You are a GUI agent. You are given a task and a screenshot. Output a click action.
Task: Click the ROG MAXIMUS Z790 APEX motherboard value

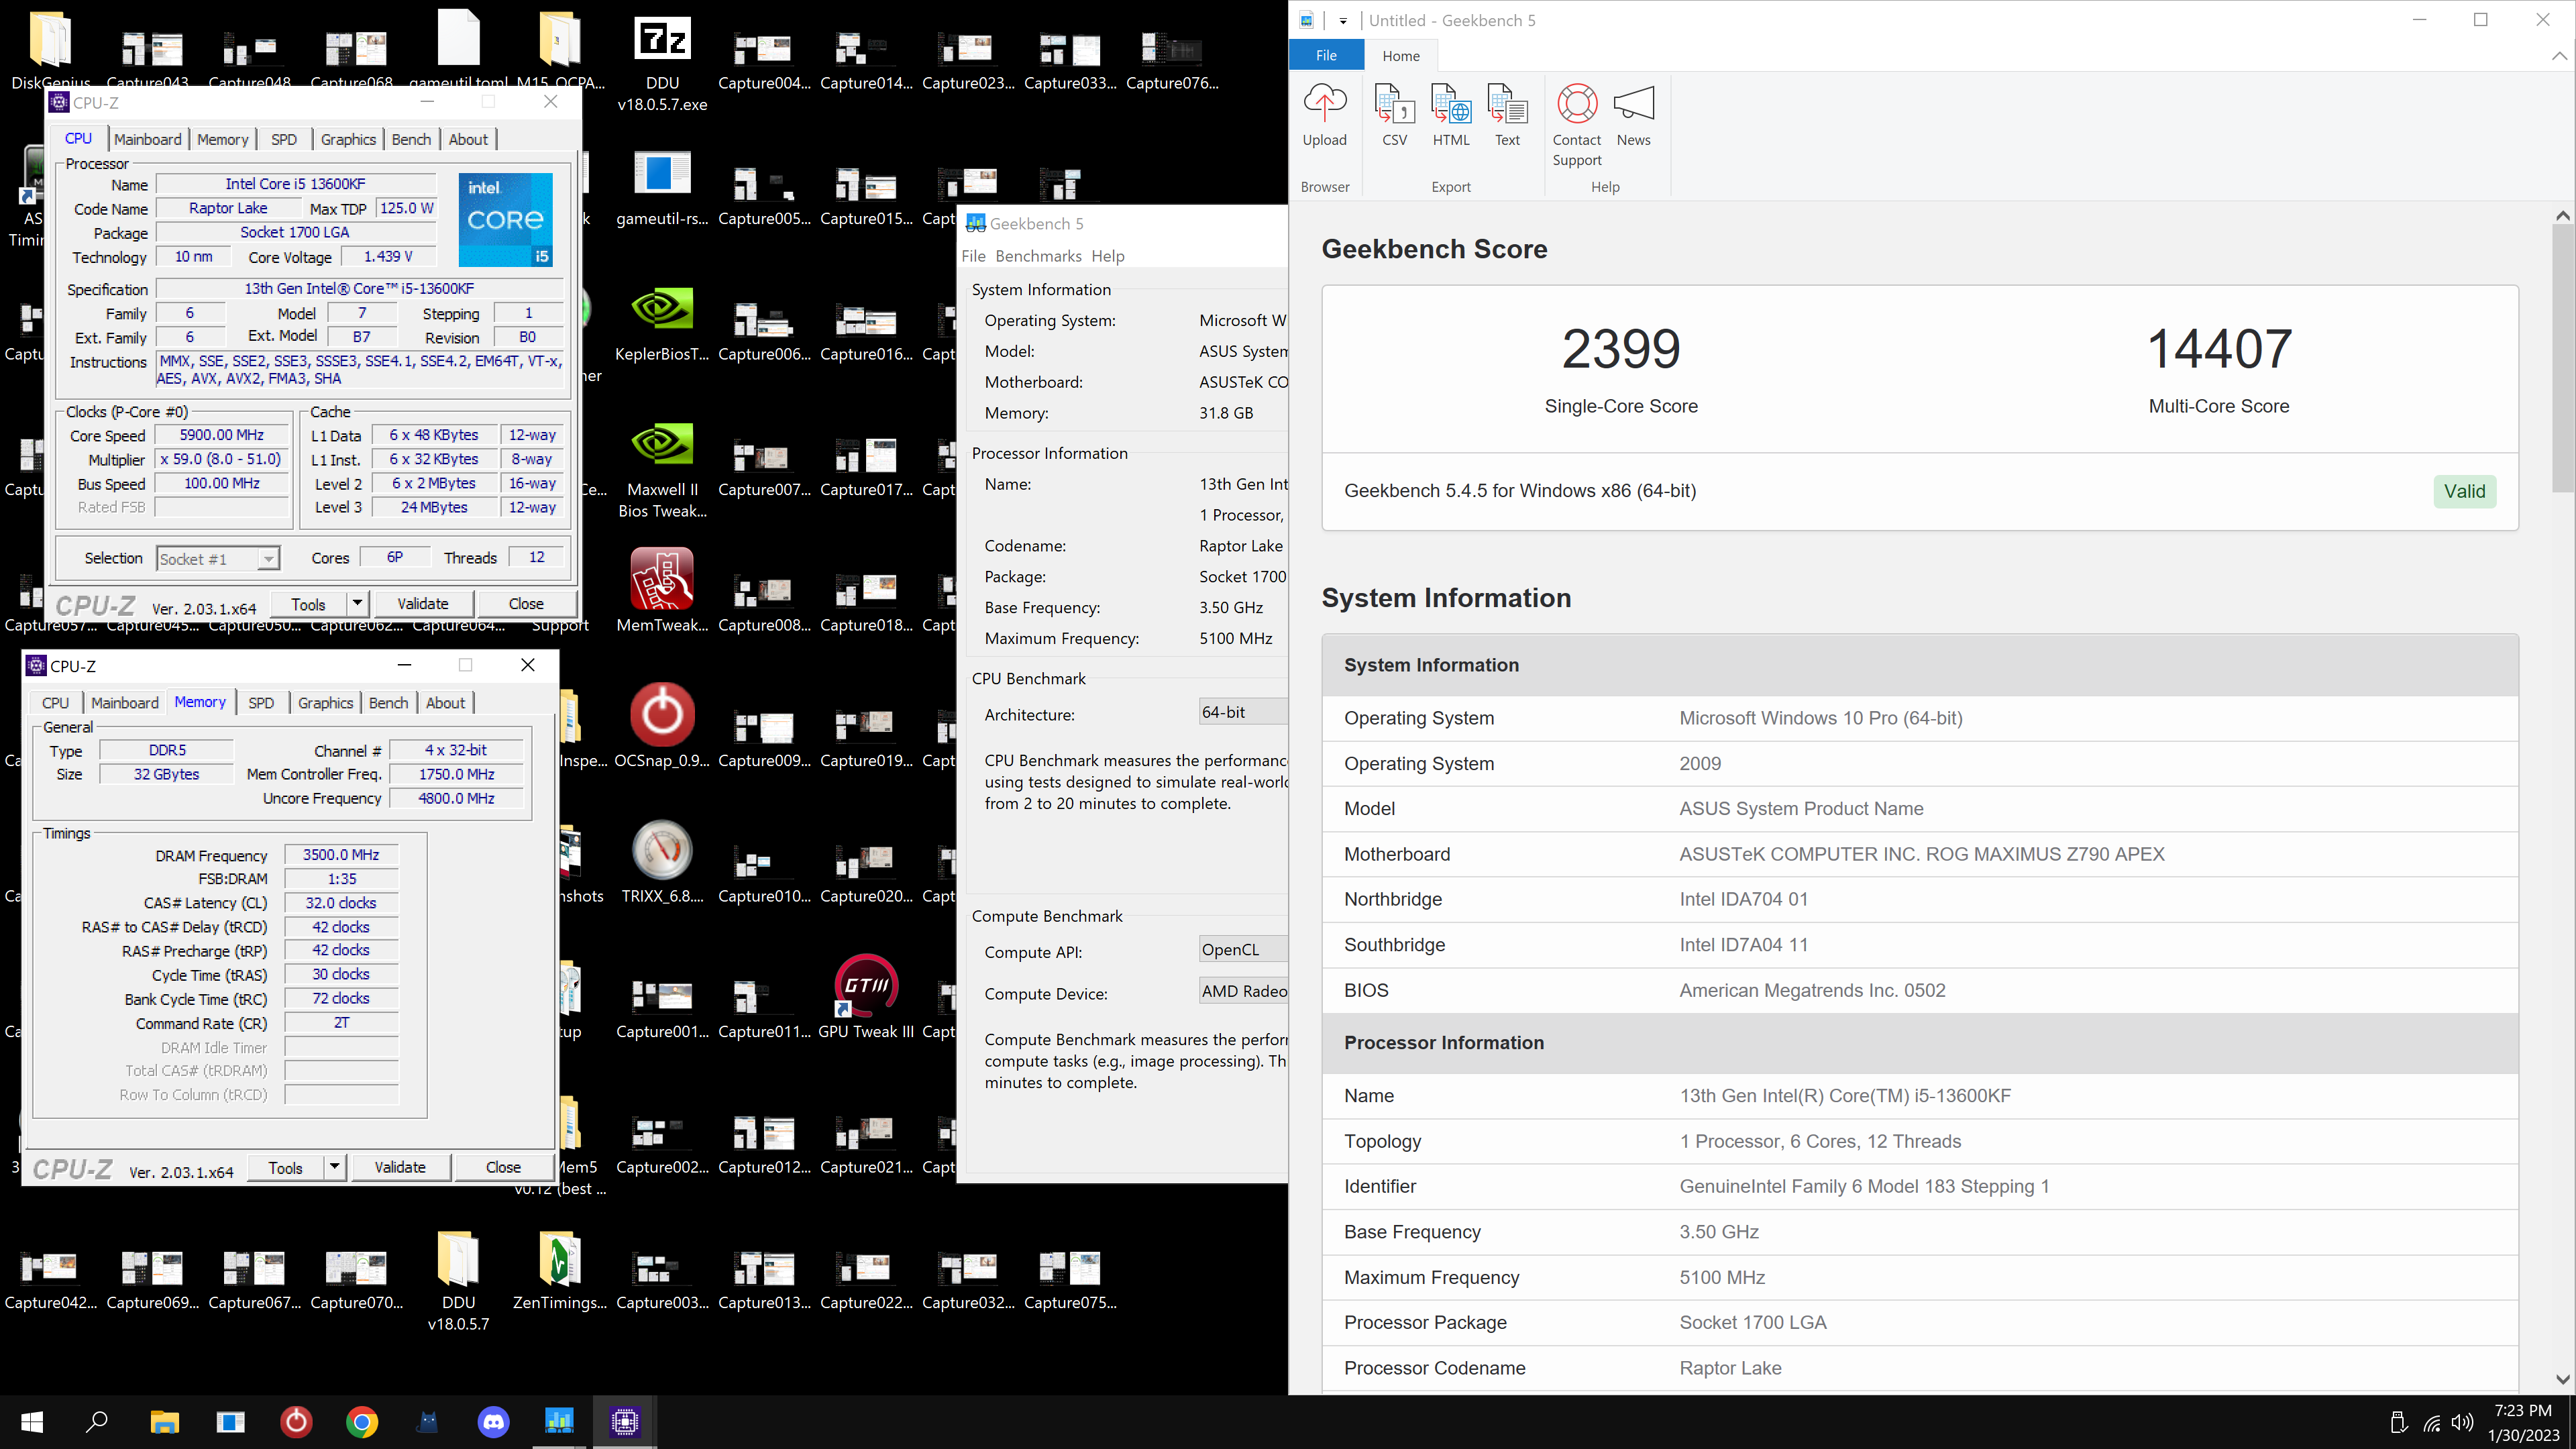[1921, 853]
